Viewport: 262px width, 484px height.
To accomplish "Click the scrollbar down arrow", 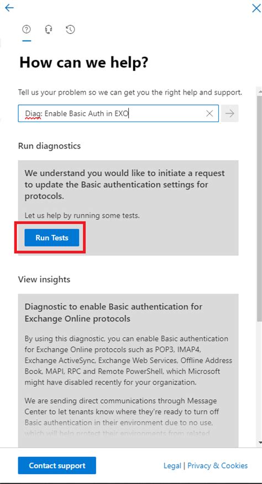I will (260, 443).
